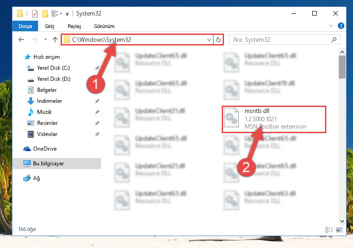Open the Videolar folder
Viewport: 353px width, 248px height.
coord(47,134)
